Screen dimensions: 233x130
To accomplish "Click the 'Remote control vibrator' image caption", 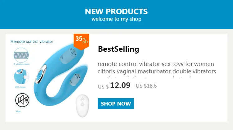I will click(x=32, y=41).
